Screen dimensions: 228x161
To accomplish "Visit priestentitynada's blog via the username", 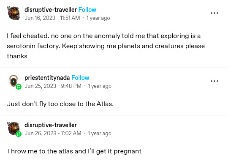I will pos(47,78).
